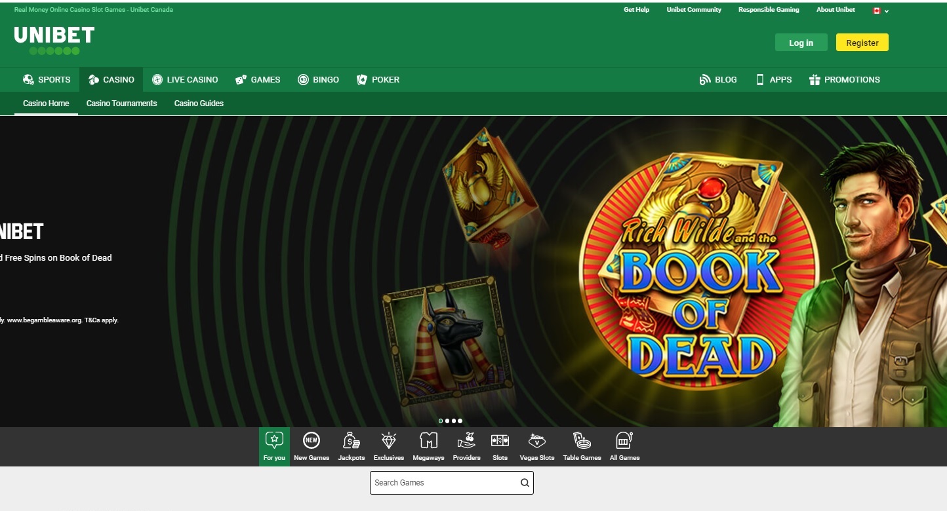Open the Exclusives diamond icon
Screen dimensions: 947x511
pyautogui.click(x=389, y=440)
